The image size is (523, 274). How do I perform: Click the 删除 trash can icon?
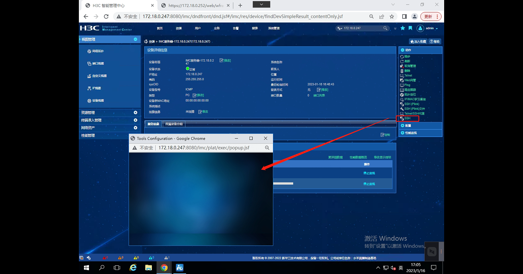click(x=402, y=71)
